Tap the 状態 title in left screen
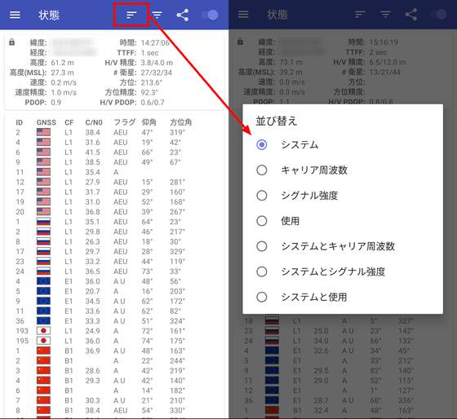This screenshot has height=419, width=457. 49,15
